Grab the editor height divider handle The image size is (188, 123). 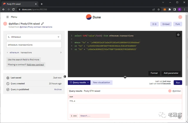[x=125, y=77]
